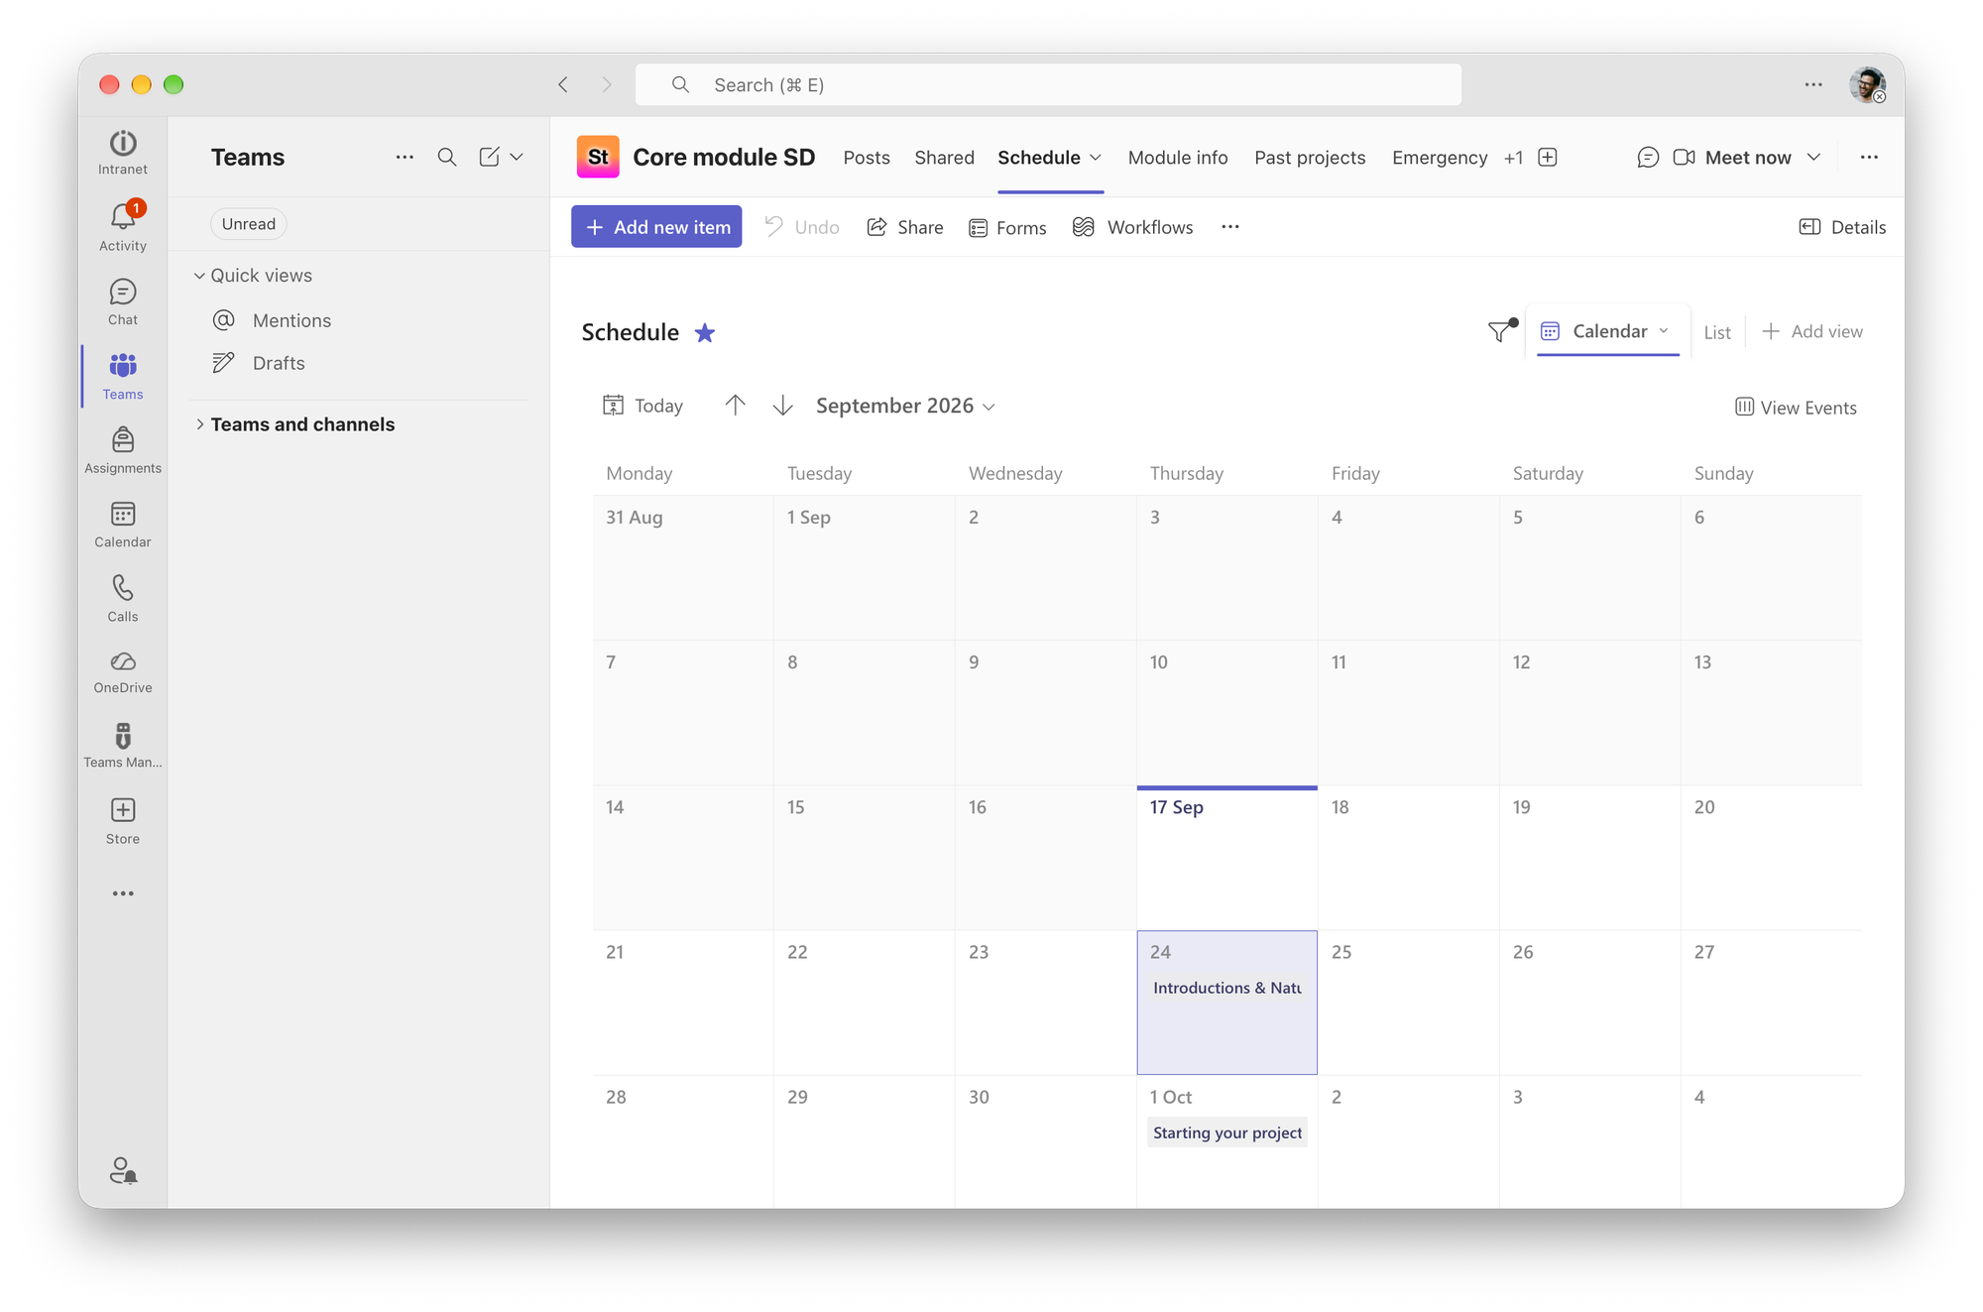
Task: Switch to Shared tab
Action: (944, 158)
